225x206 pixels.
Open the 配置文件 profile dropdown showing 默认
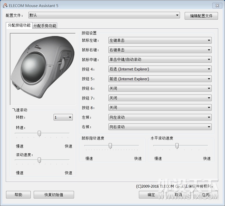pyautogui.click(x=104, y=15)
